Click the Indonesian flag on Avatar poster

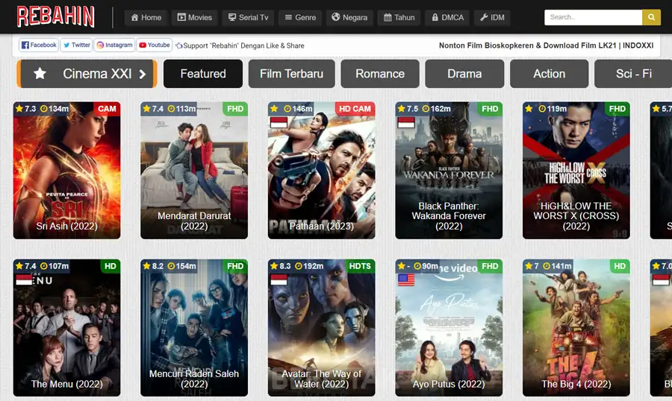(279, 280)
